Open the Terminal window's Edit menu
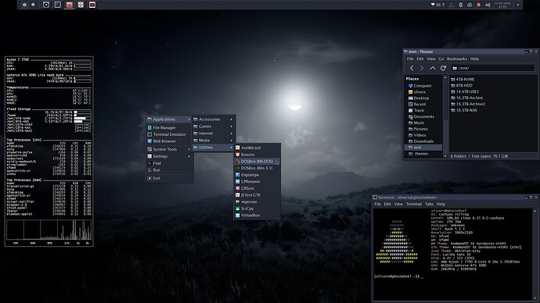 pos(387,204)
